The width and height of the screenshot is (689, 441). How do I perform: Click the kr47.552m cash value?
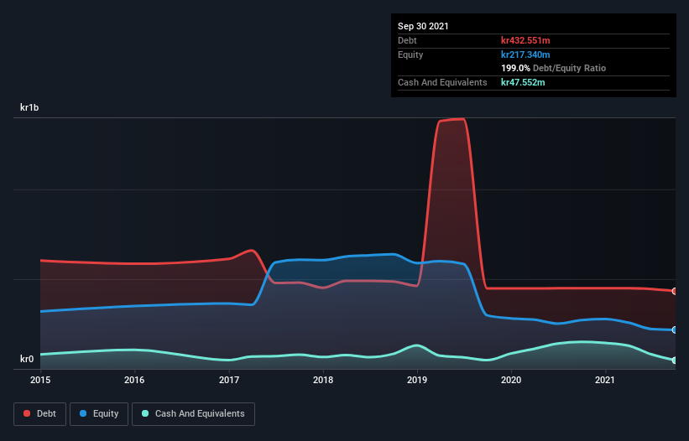pos(523,82)
